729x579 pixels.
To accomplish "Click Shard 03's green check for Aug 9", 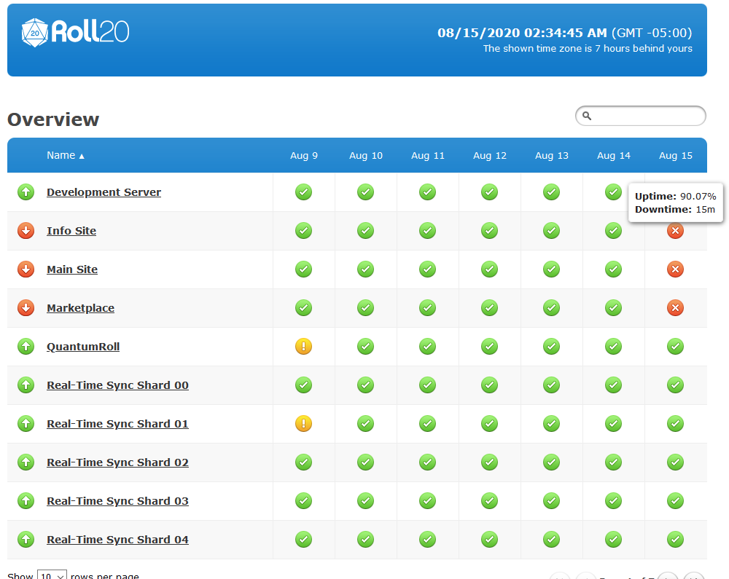I will click(303, 500).
